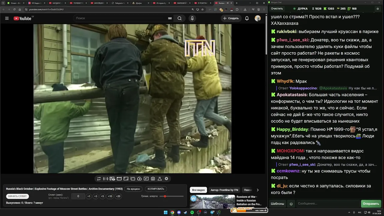Open Telegram from the taskbar
Screen dimensions: 384x216
(212, 212)
